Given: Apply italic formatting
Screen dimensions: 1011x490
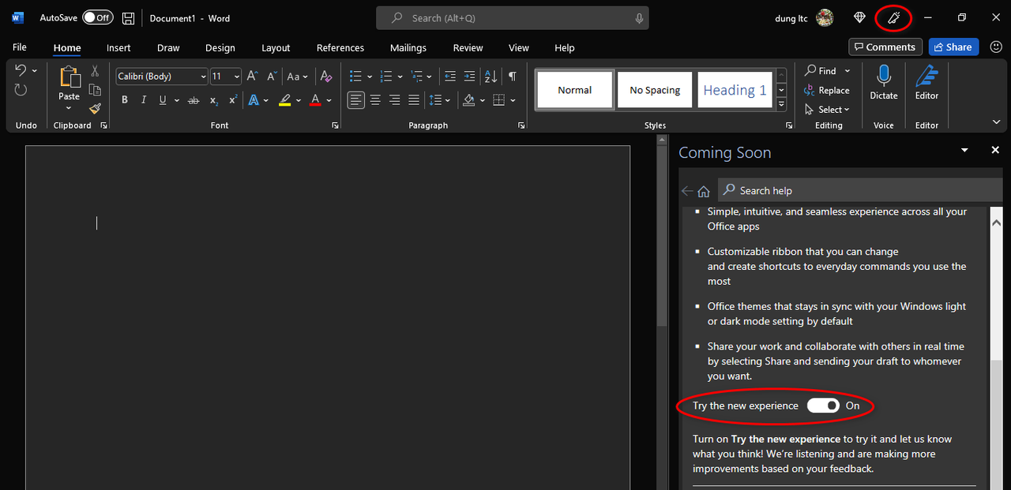Looking at the screenshot, I should [x=144, y=100].
